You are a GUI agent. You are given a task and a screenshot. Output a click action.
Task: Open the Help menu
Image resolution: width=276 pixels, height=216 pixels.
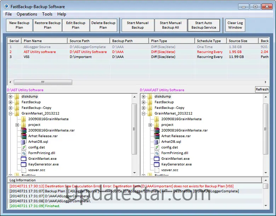(62, 14)
